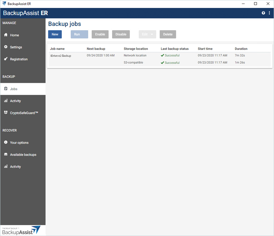Open the three-dot menu in header
The width and height of the screenshot is (274, 236).
click(269, 13)
